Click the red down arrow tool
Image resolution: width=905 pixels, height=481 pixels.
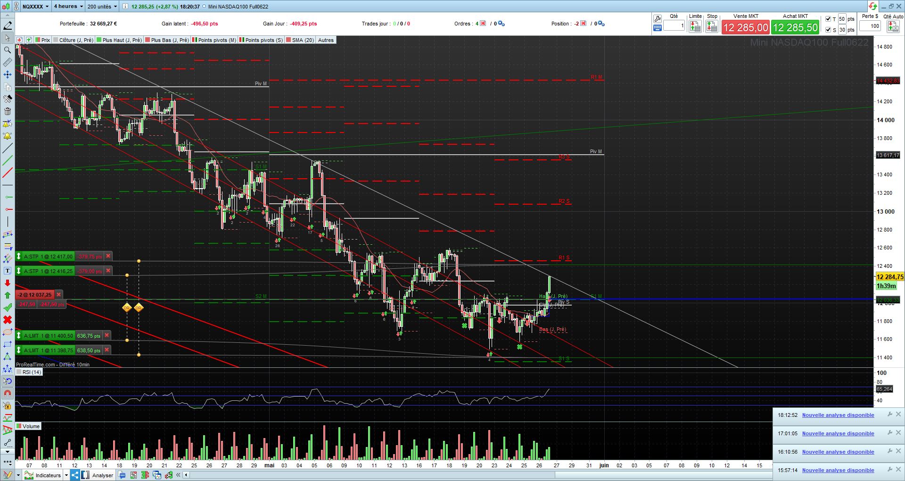pos(8,283)
